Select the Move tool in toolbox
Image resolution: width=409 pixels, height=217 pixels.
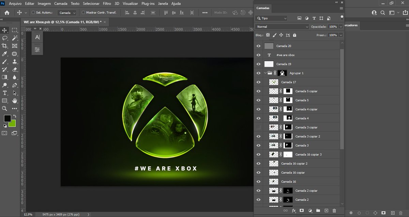(x=5, y=30)
